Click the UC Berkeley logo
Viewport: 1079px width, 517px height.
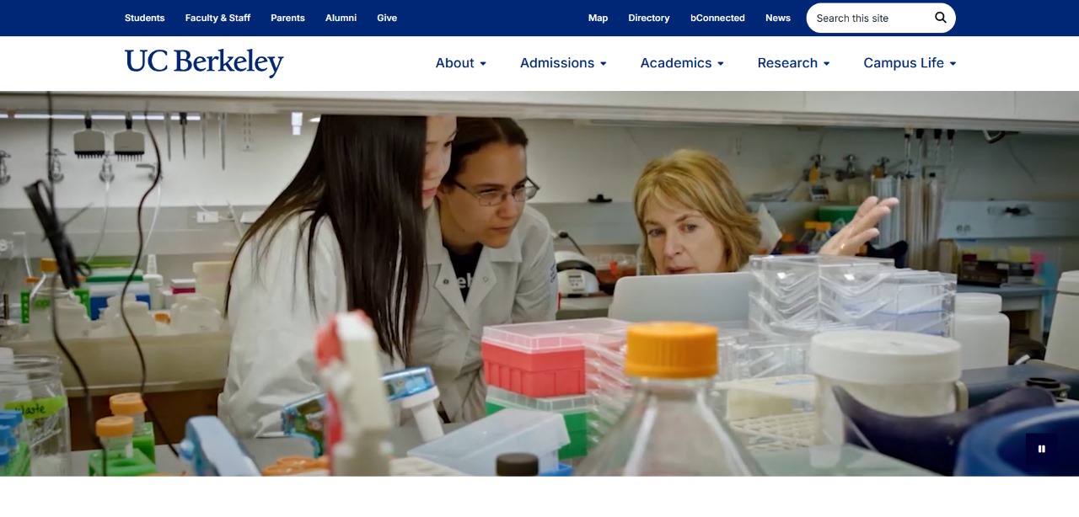point(204,62)
